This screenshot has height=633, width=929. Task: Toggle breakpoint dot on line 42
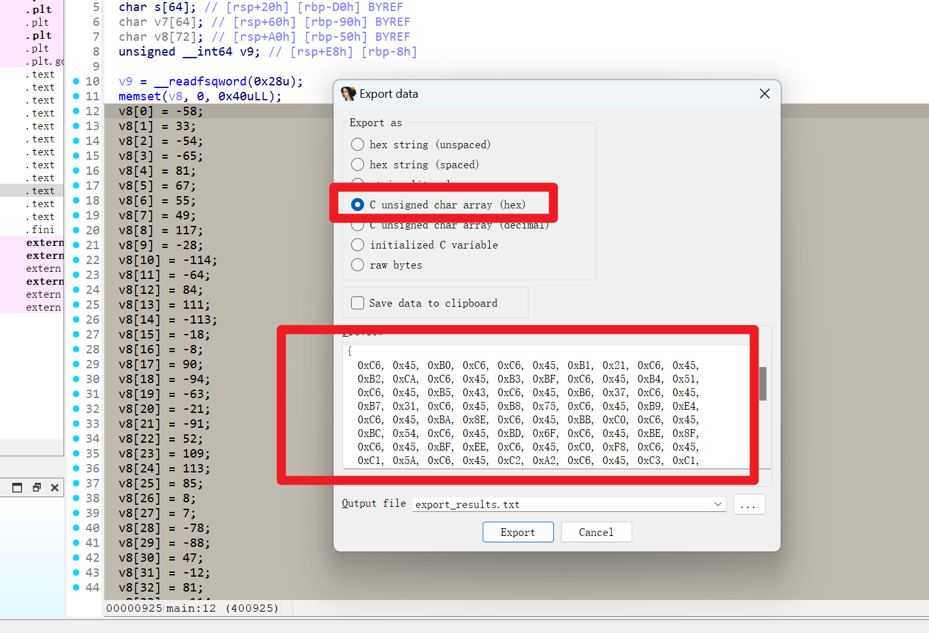point(76,557)
